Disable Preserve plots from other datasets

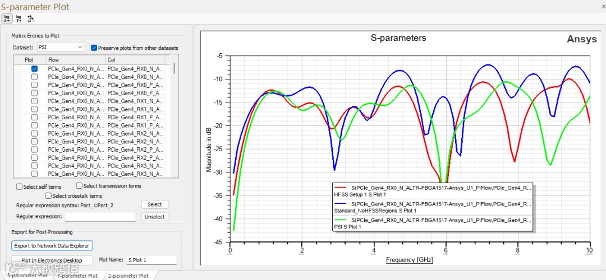(x=94, y=48)
